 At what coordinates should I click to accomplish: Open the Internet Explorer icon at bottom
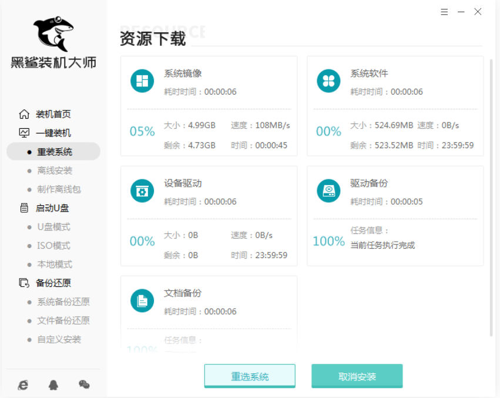[x=23, y=384]
